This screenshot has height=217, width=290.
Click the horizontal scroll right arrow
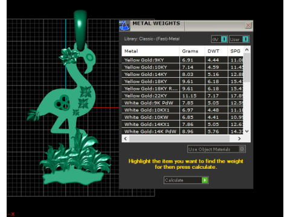239,139
